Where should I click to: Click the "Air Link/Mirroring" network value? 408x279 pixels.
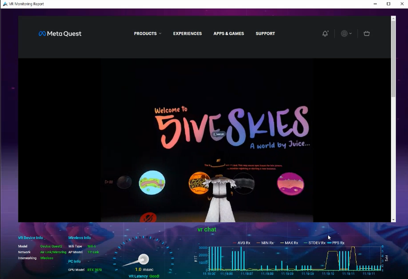click(x=53, y=252)
